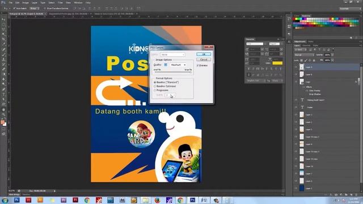
Task: Select the Brush tool
Action: pyautogui.click(x=3, y=54)
